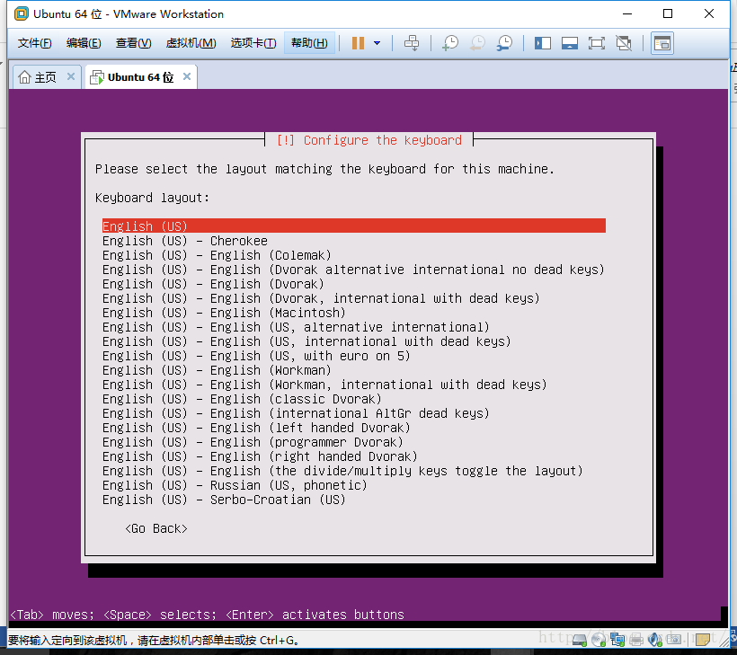Pause the virtual machine with the pause button
This screenshot has height=655, width=737.
click(x=358, y=43)
